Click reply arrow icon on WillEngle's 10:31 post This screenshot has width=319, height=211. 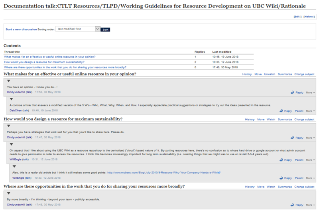point(281,160)
